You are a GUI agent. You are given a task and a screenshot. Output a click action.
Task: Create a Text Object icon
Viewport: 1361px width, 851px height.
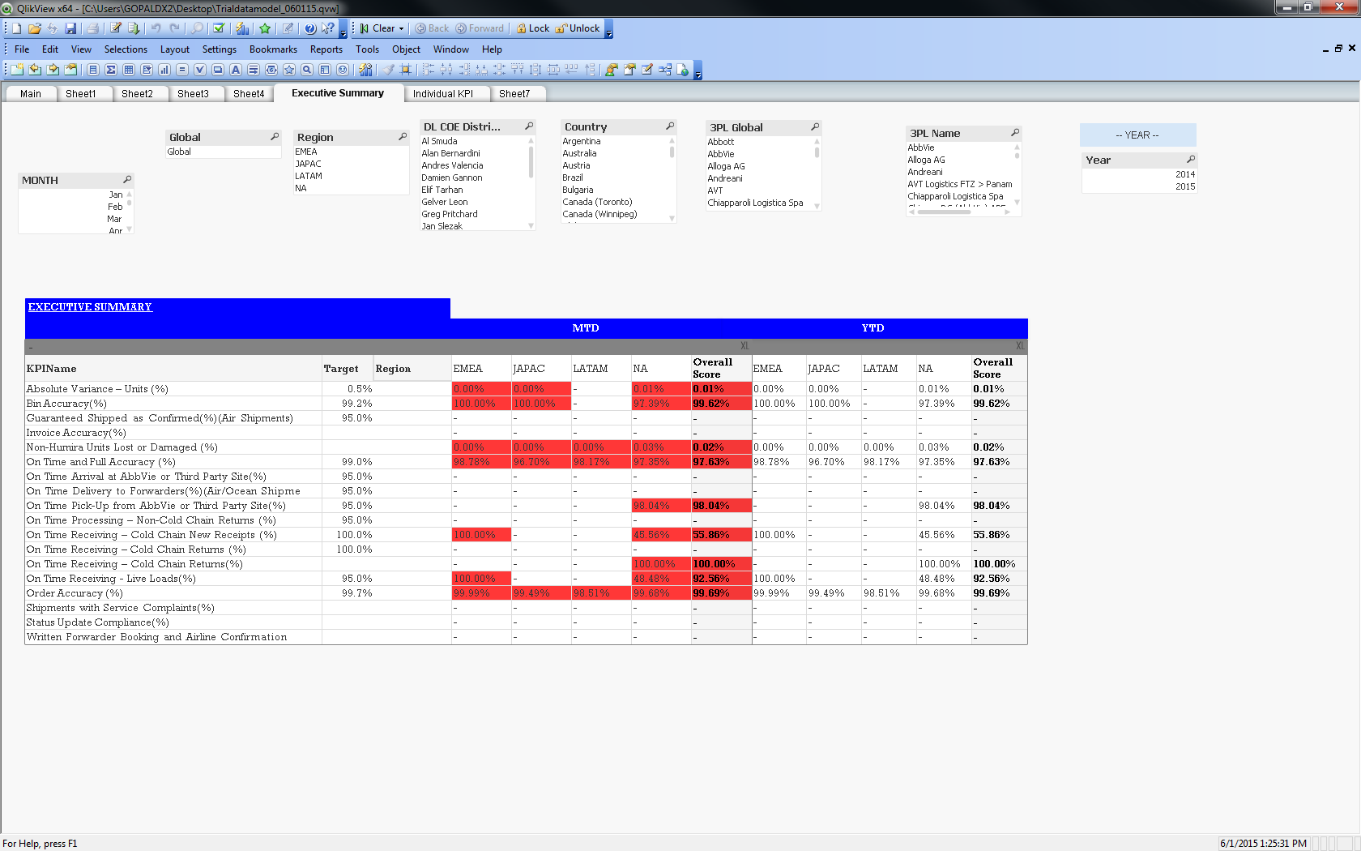tap(236, 70)
